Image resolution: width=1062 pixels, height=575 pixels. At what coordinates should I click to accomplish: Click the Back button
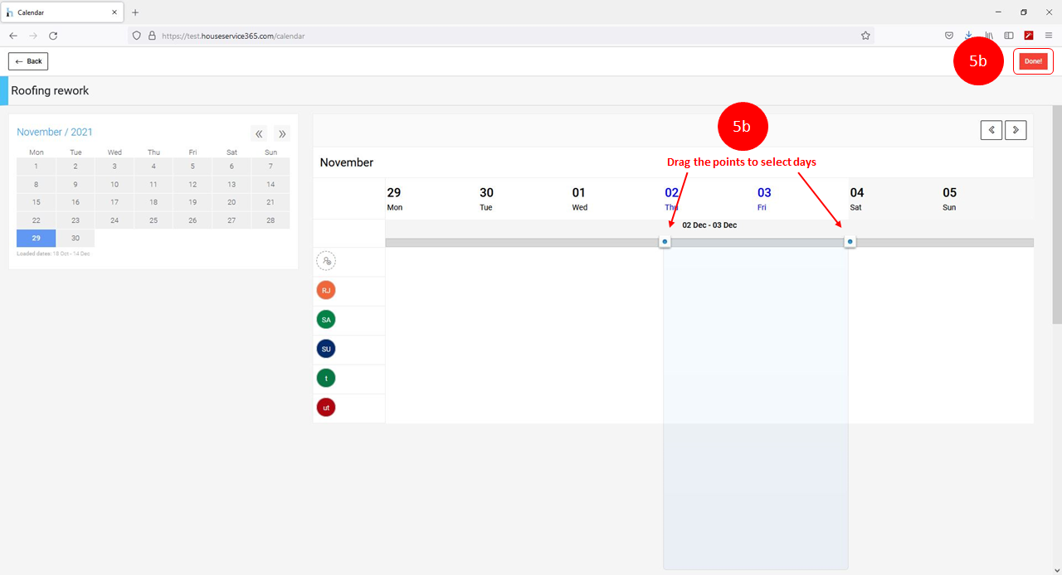(28, 61)
